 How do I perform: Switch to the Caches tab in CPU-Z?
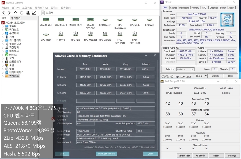(x=174, y=8)
